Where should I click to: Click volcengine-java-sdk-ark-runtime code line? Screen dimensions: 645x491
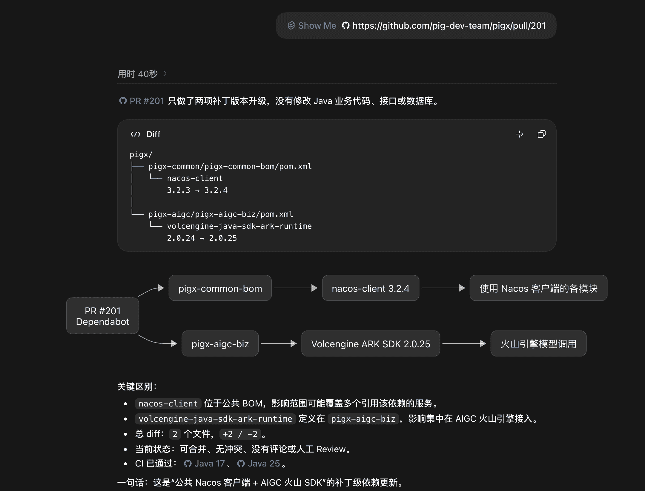tap(239, 226)
